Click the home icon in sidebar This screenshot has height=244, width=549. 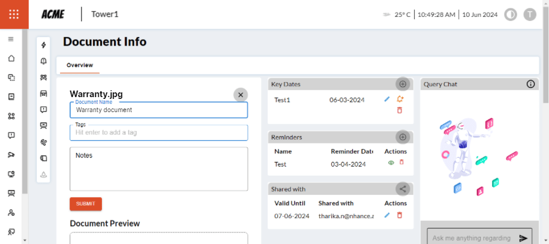point(11,59)
